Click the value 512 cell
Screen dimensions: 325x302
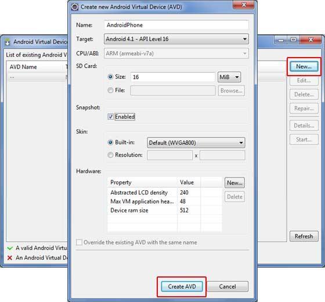click(x=189, y=210)
